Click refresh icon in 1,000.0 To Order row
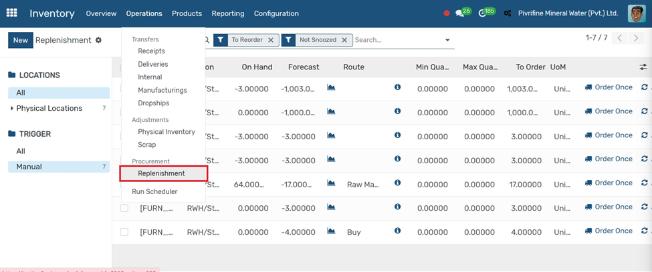This screenshot has height=272, width=652. point(645,111)
